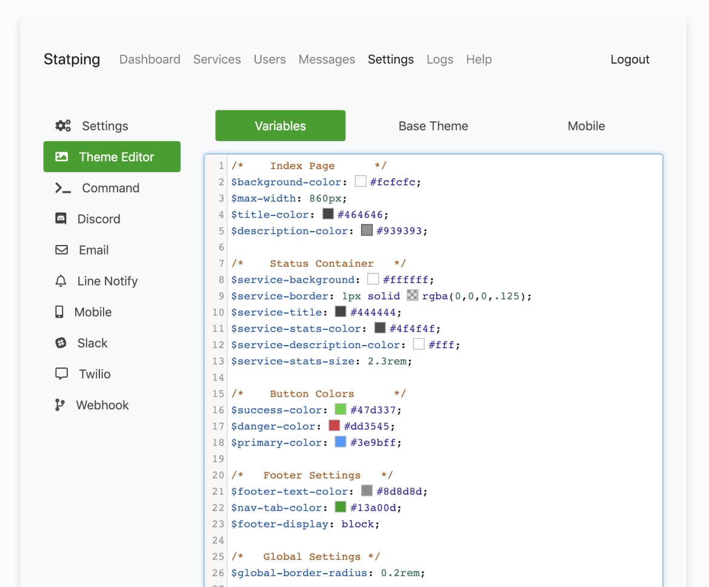Click the $danger-color red swatch

pyautogui.click(x=335, y=426)
